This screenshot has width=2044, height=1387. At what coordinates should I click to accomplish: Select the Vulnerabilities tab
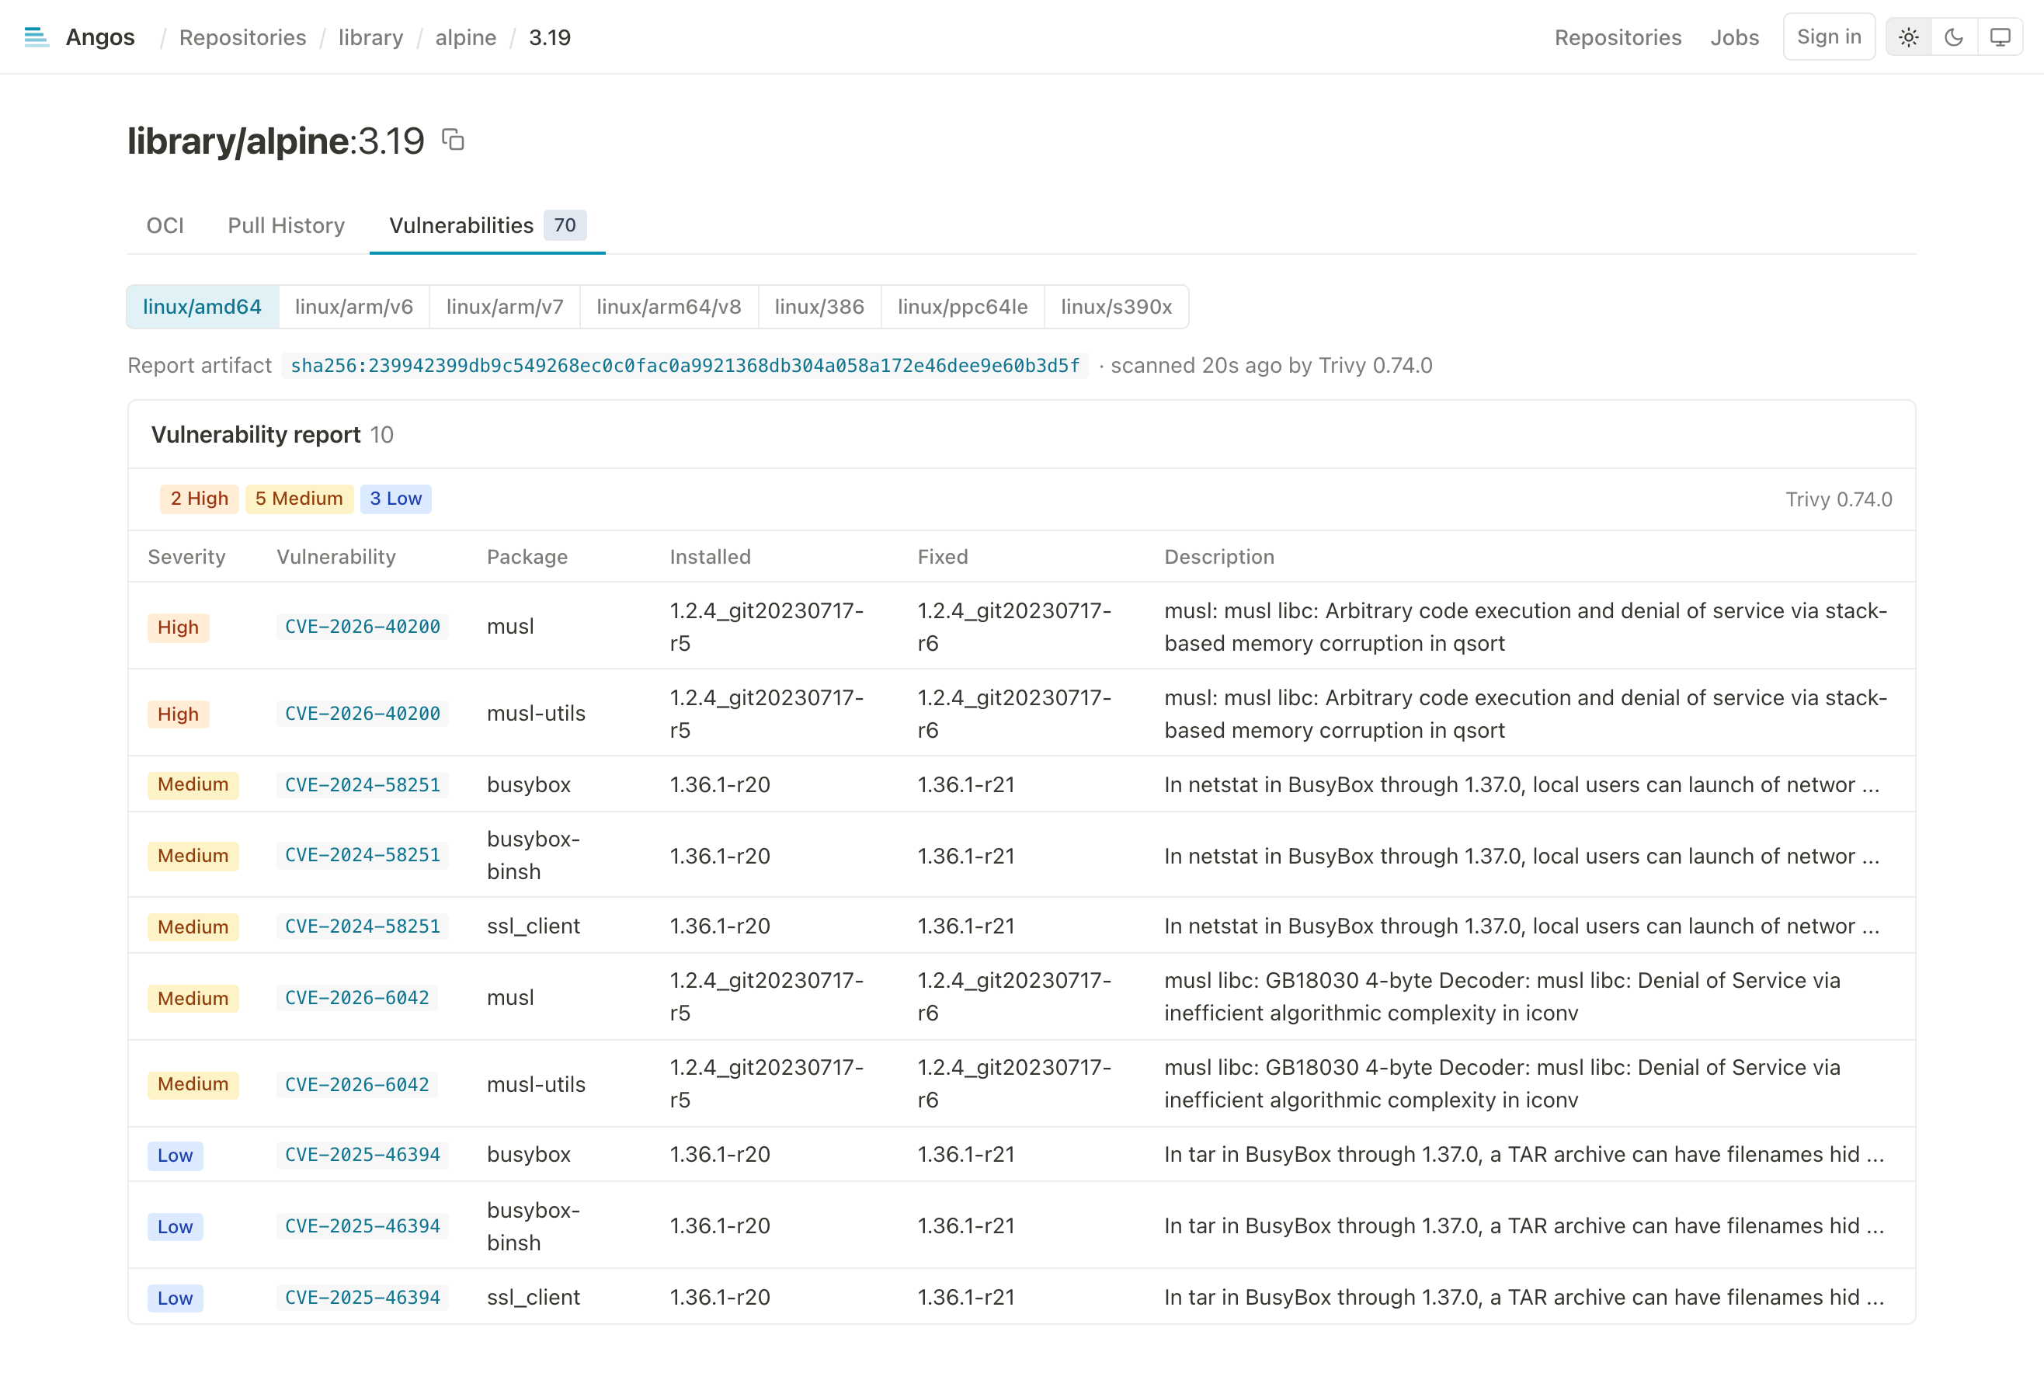(487, 225)
